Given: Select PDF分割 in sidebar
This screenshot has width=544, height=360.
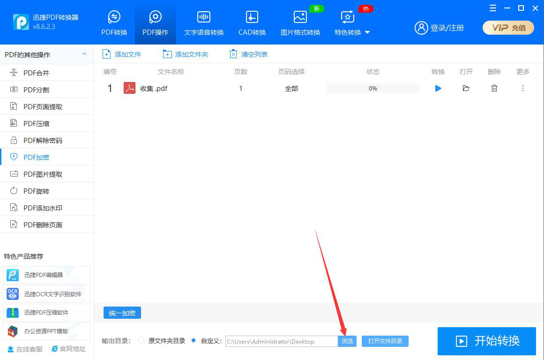Looking at the screenshot, I should tap(47, 90).
